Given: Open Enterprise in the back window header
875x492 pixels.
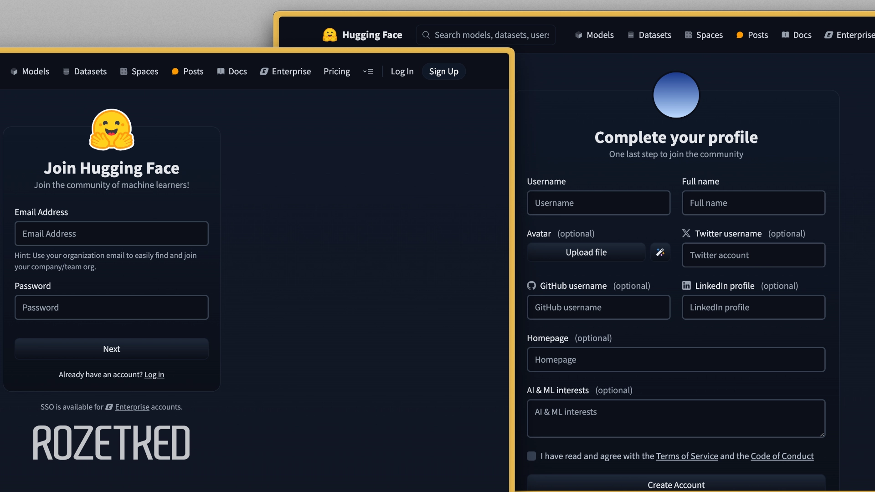Looking at the screenshot, I should (x=849, y=35).
